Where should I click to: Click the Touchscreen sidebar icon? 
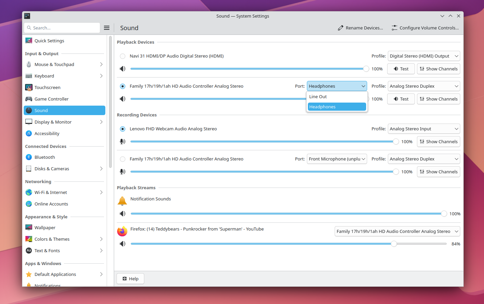[29, 87]
